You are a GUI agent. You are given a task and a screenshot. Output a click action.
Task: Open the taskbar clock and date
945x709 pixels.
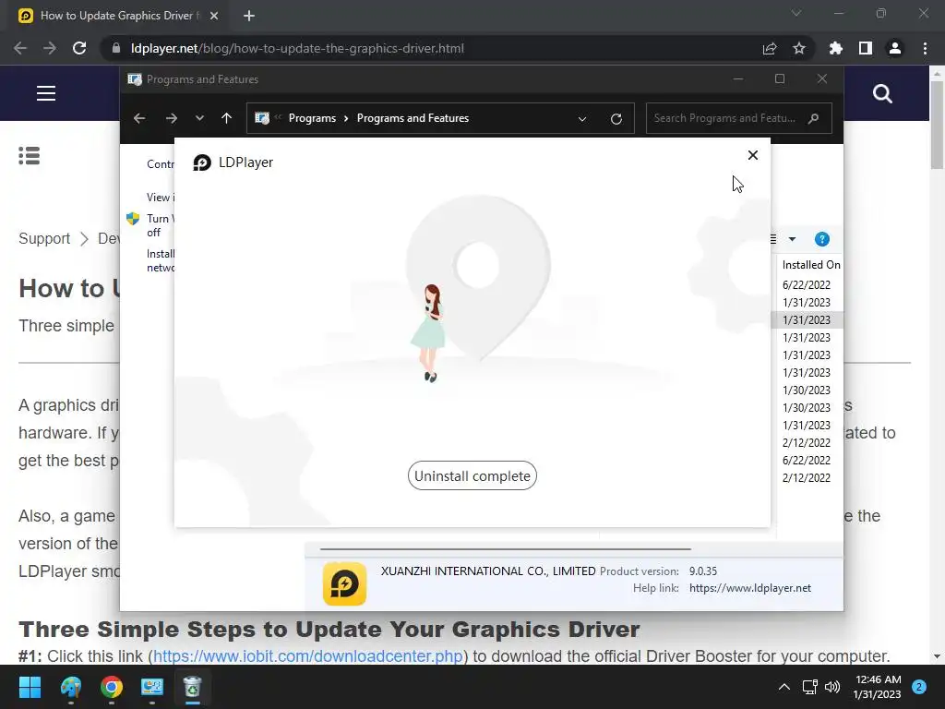coord(878,687)
